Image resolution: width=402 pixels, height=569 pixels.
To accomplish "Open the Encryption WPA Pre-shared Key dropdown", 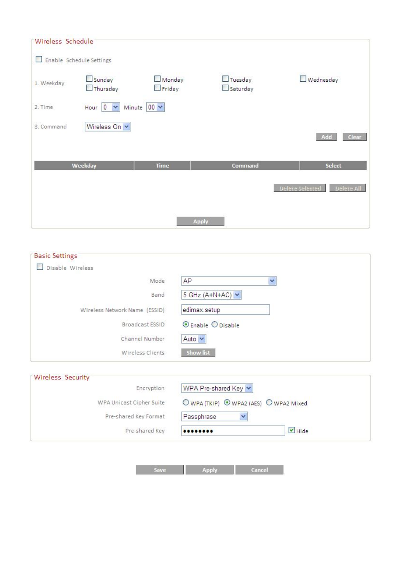I will [217, 388].
